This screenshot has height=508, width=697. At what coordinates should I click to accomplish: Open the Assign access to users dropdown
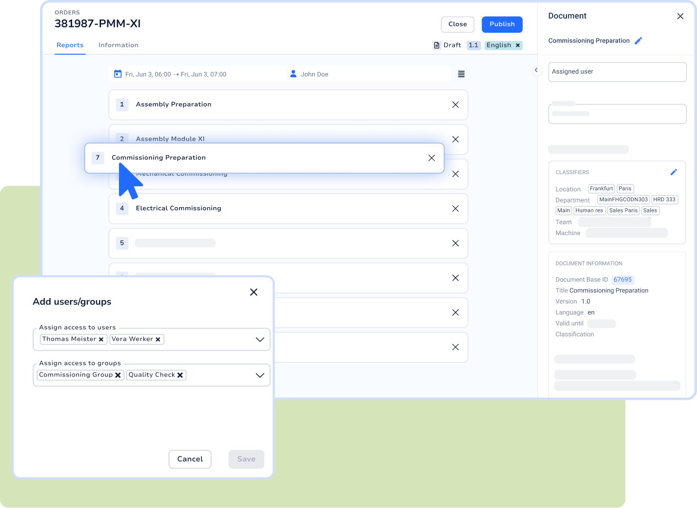click(260, 339)
